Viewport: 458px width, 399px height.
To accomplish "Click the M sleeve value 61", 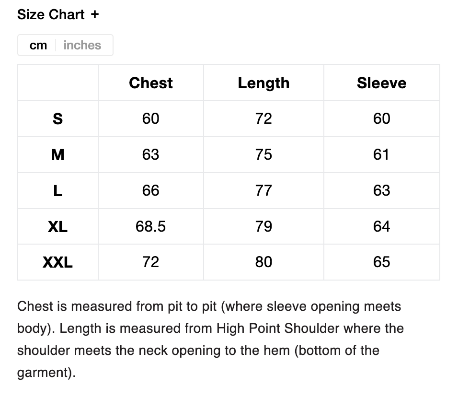I will coord(381,154).
